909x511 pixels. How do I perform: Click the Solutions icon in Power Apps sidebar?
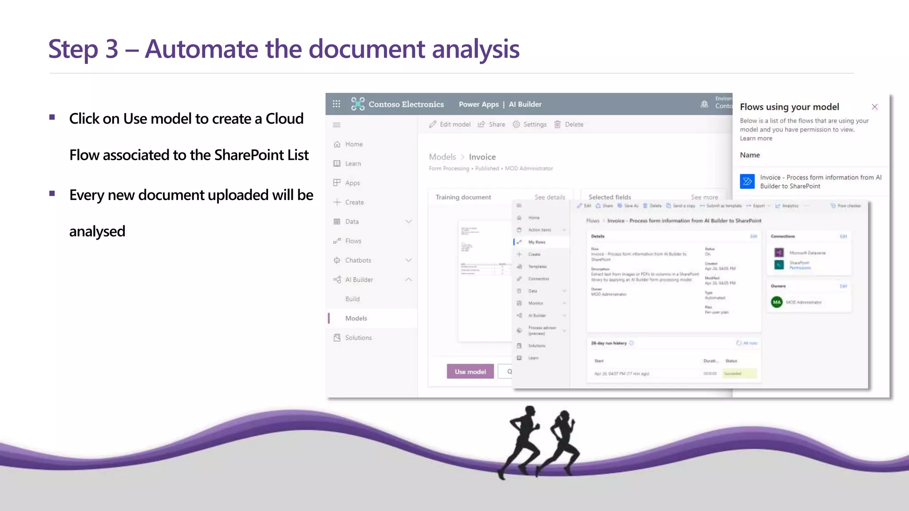pos(337,338)
